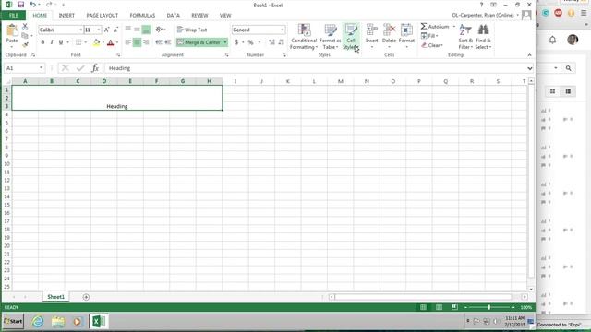The height and width of the screenshot is (332, 591).
Task: Click the Fill Color paint bucket
Action: pyautogui.click(x=96, y=42)
